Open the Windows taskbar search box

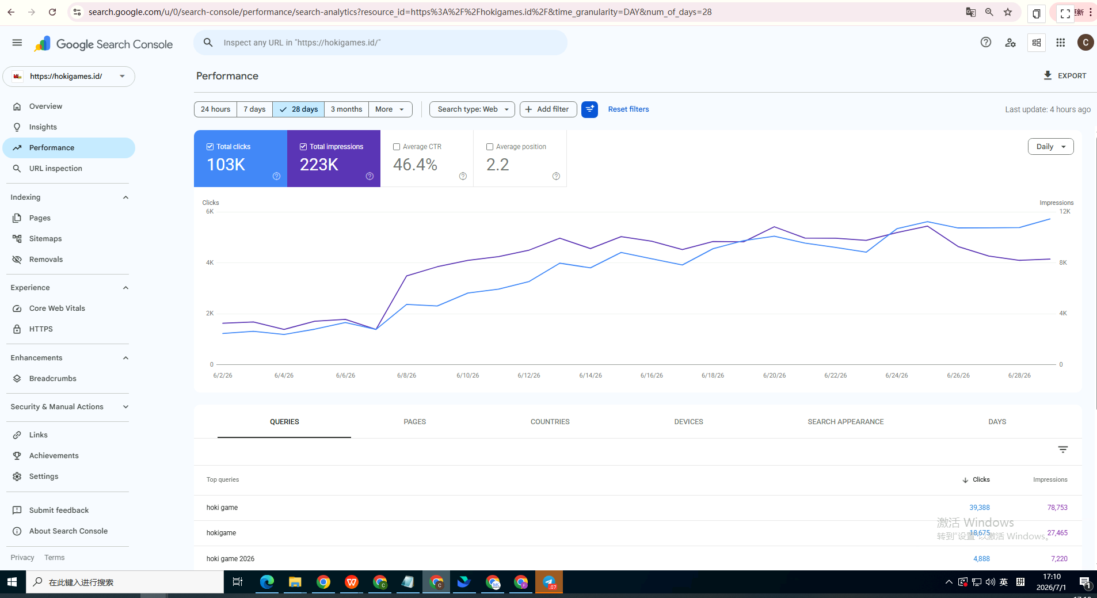[x=125, y=582]
